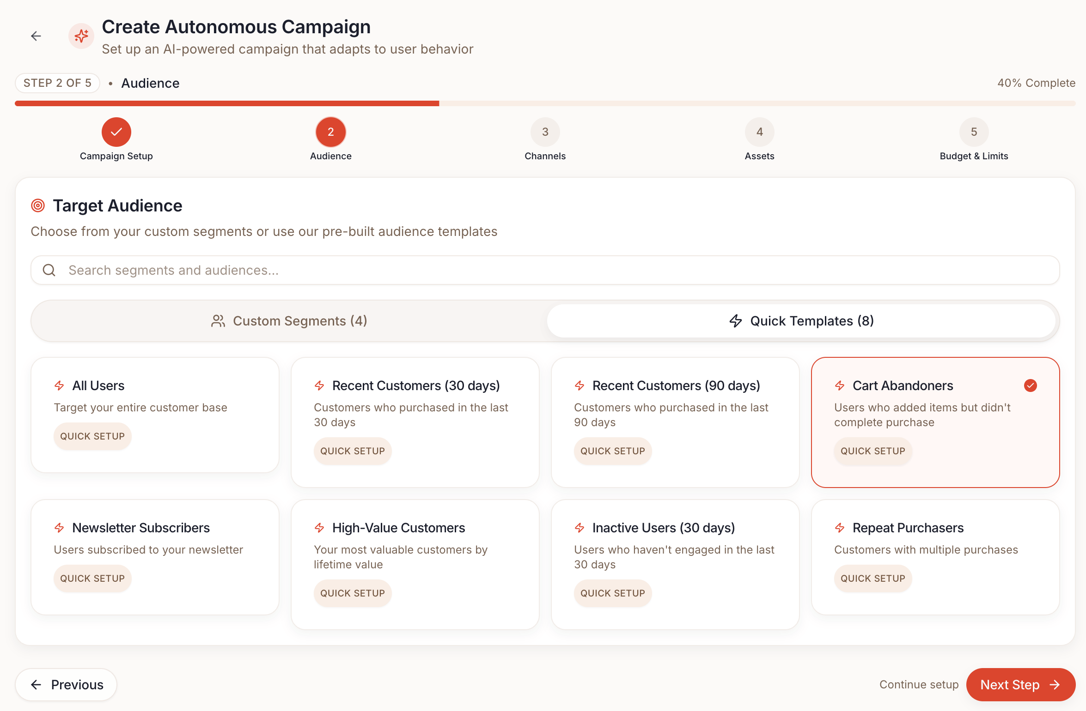Deselect the Cart Abandoners checkmark
Viewport: 1086px width, 711px height.
[1030, 386]
